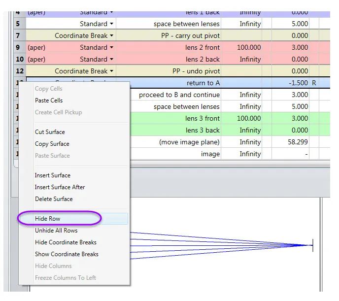This screenshot has height=301, width=339.
Task: Select Insert Surface After option
Action: tap(60, 187)
